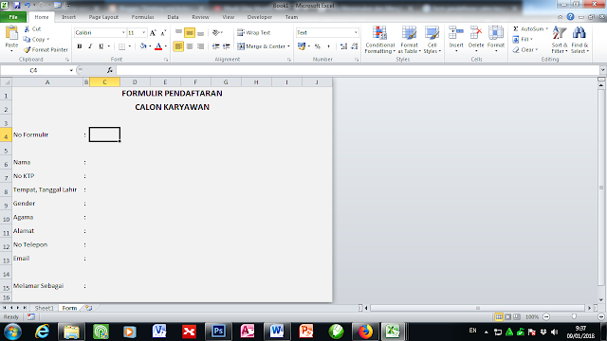This screenshot has height=341, width=607.
Task: Expand the AutoSum dropdown arrow
Action: 546,29
